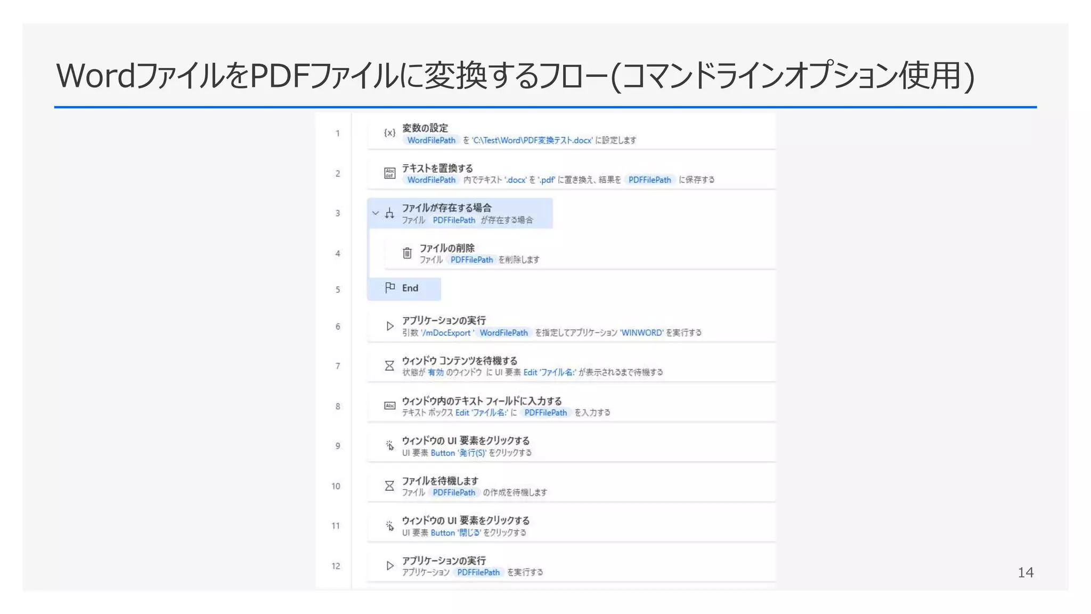Select ウィンドウ内のテキスト フィールドに入力する title
The width and height of the screenshot is (1091, 614).
[x=482, y=401]
